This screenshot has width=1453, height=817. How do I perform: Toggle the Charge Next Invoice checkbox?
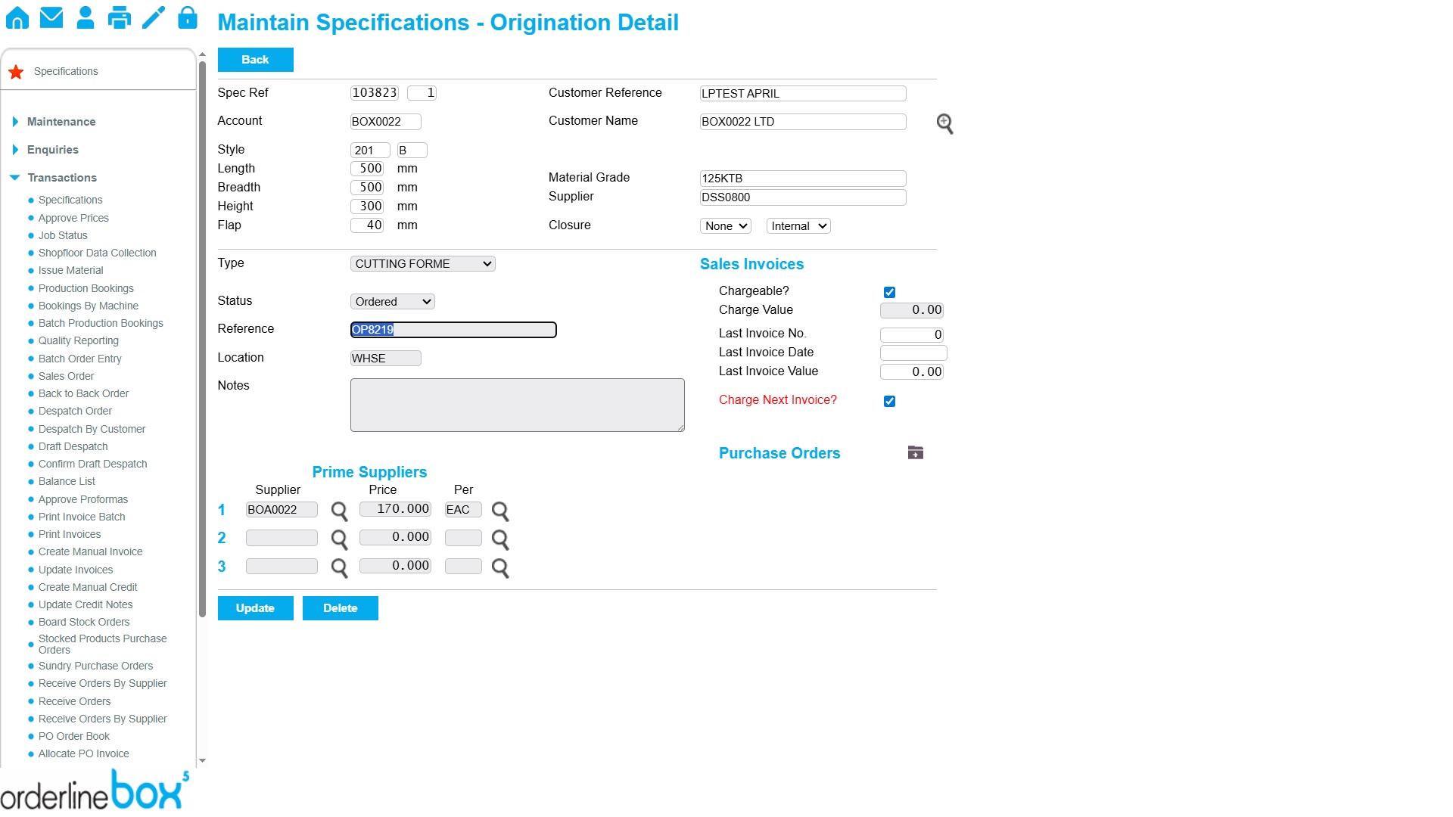coord(889,401)
